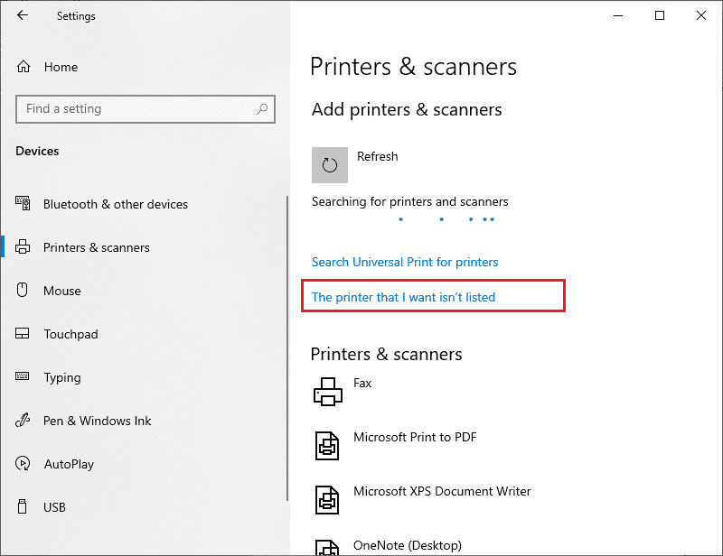723x556 pixels.
Task: Click the printer icon in the sidebar
Action: tap(23, 247)
